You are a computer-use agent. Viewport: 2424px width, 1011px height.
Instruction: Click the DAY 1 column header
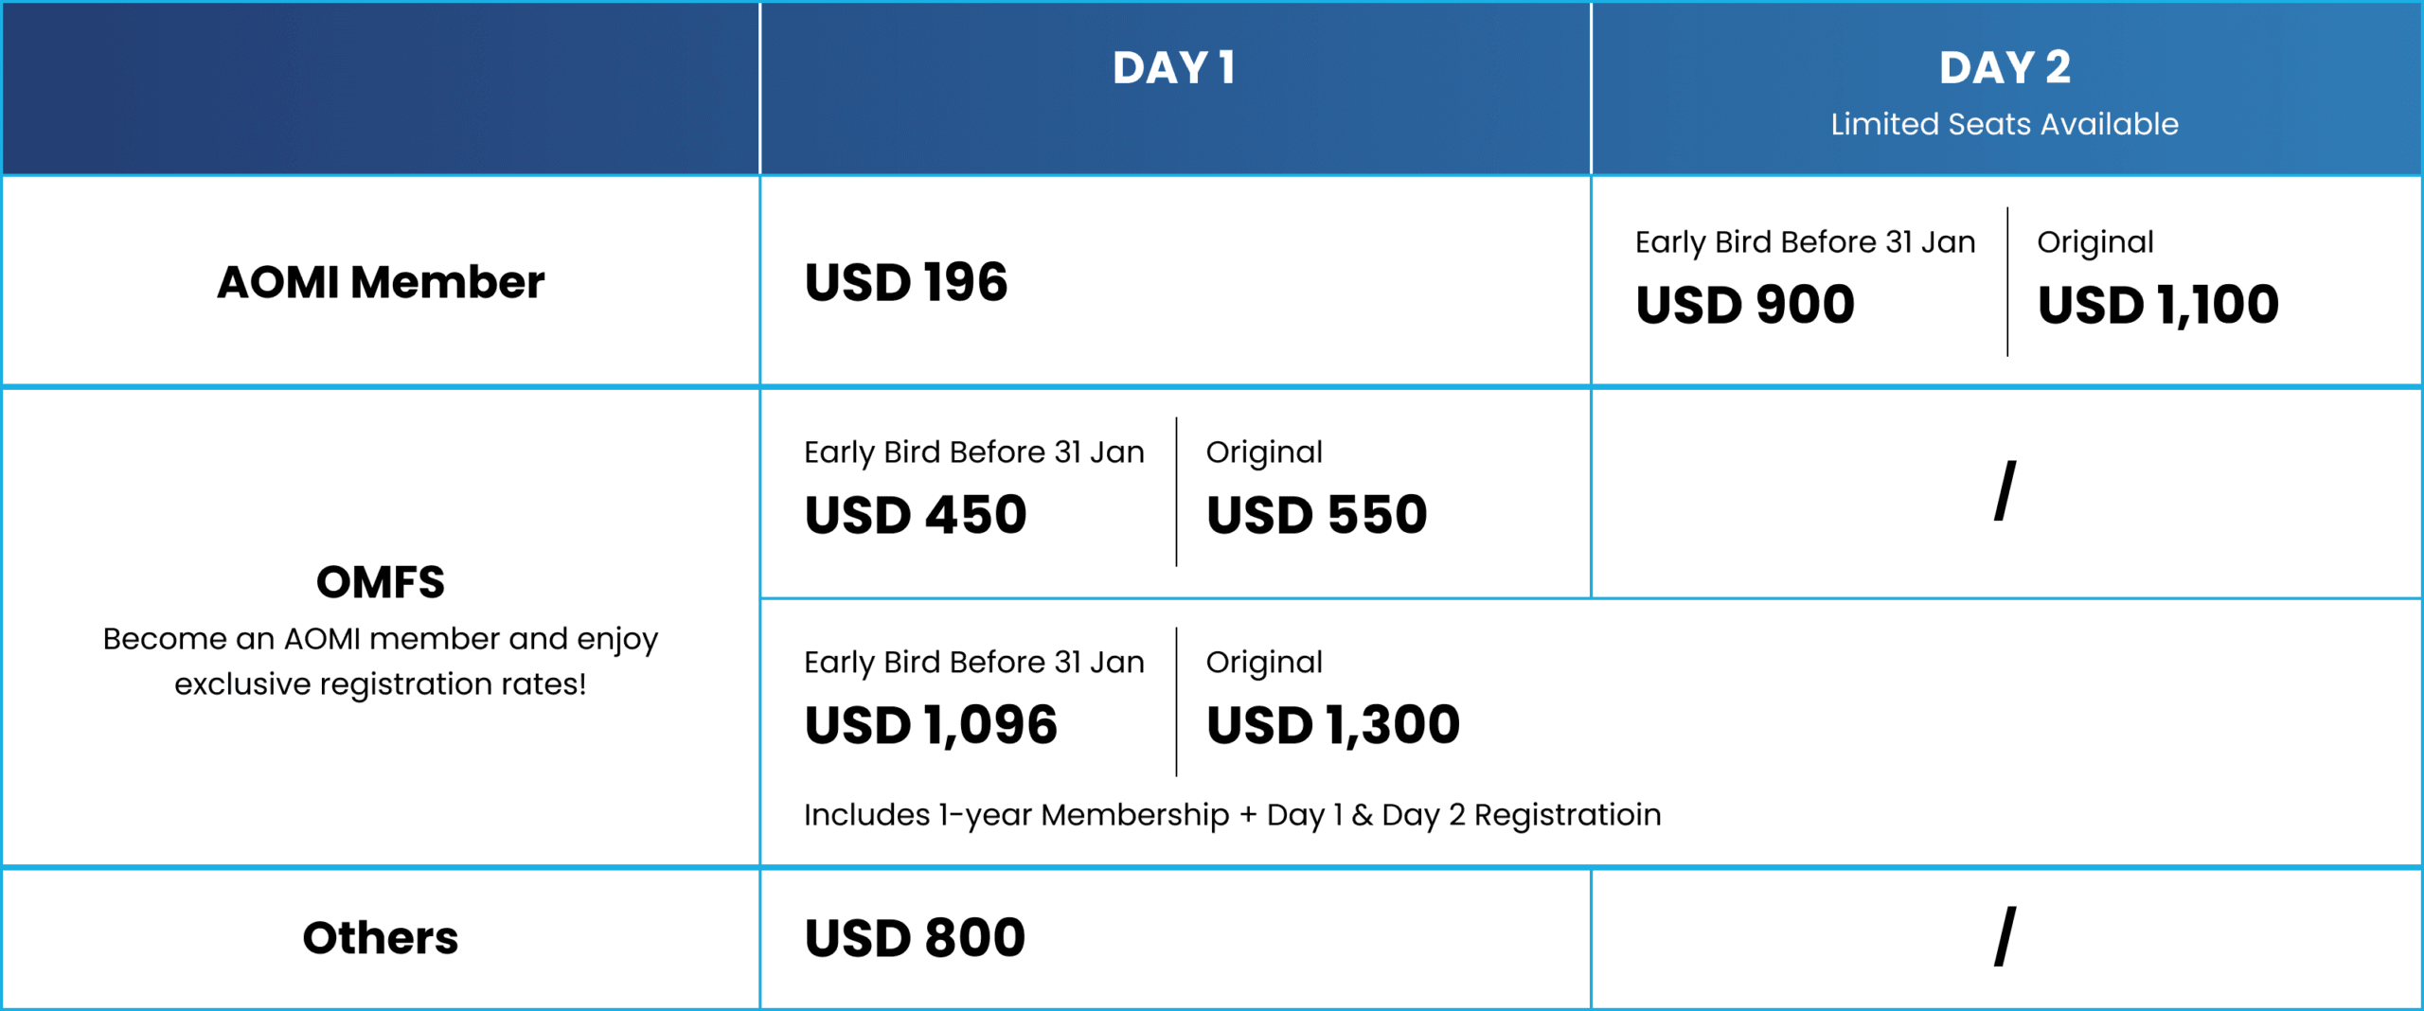pyautogui.click(x=1174, y=68)
